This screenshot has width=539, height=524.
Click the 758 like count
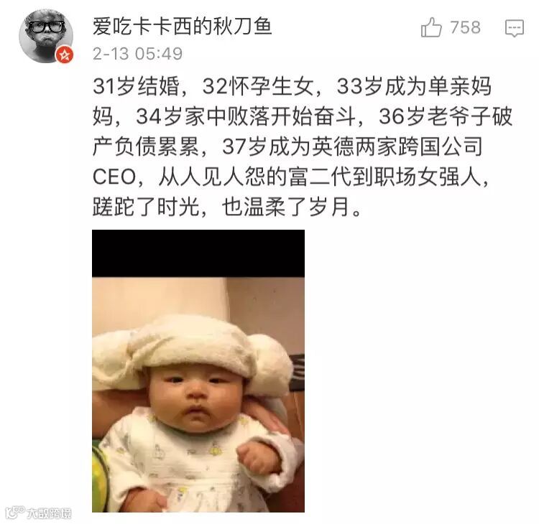coord(465,27)
